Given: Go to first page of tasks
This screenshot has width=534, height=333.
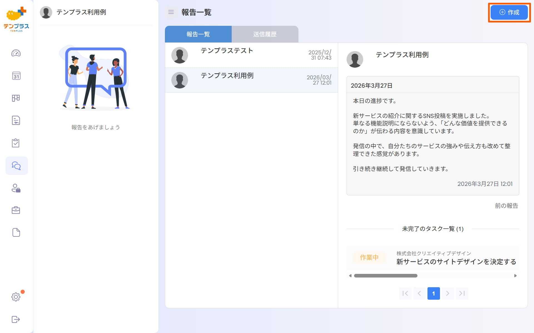Looking at the screenshot, I should point(405,293).
